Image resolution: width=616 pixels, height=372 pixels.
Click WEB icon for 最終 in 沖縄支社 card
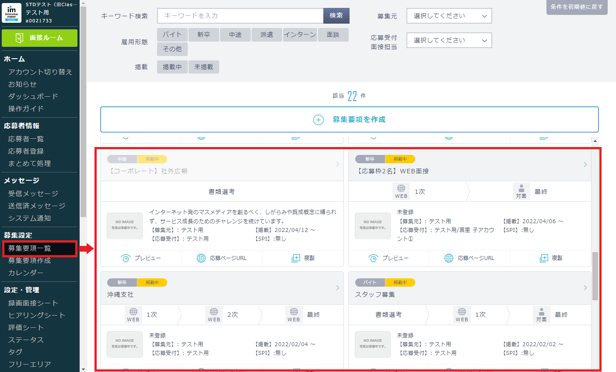[294, 315]
